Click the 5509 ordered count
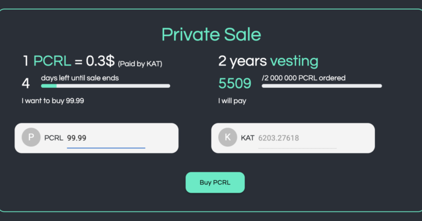The height and width of the screenshot is (221, 422). [235, 83]
